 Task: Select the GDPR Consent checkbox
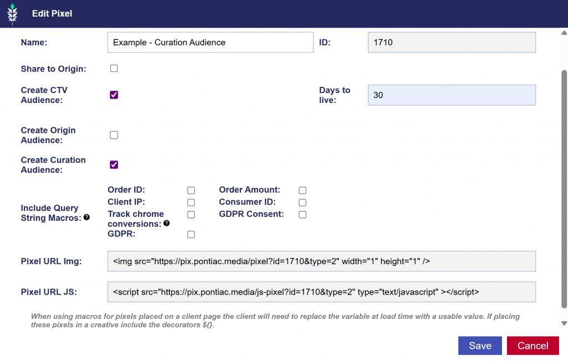click(x=302, y=214)
